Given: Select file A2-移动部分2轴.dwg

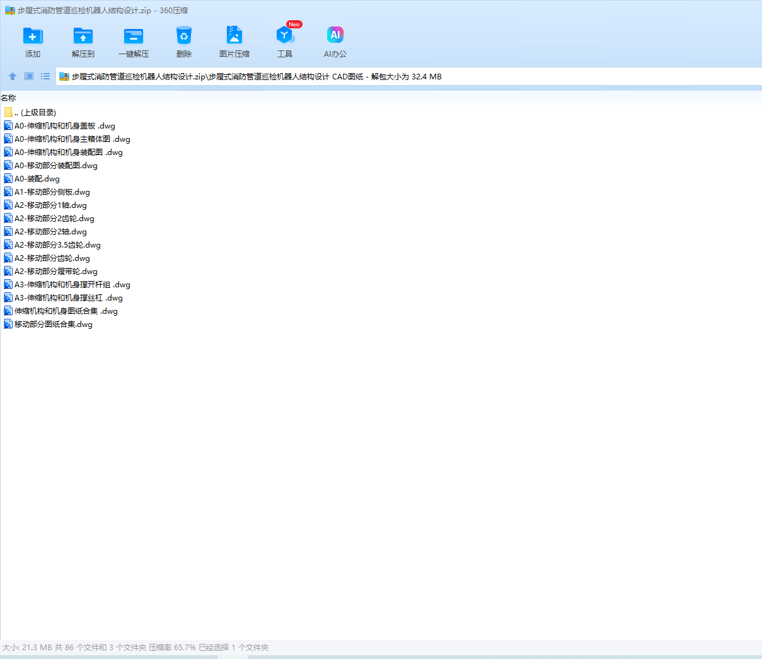Looking at the screenshot, I should tap(45, 231).
